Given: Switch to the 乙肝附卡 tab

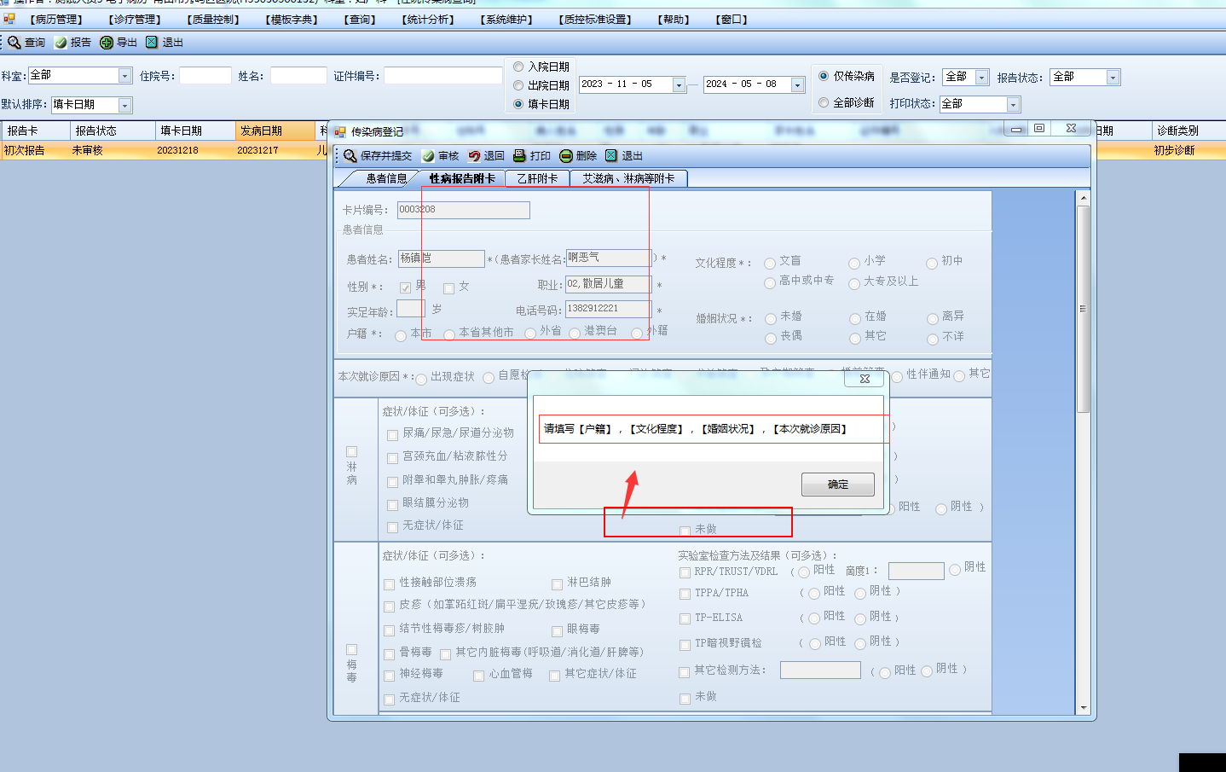Looking at the screenshot, I should click(537, 178).
